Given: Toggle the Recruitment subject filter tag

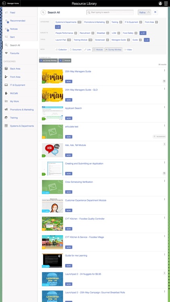Looking at the screenshot, I should pos(87,33).
